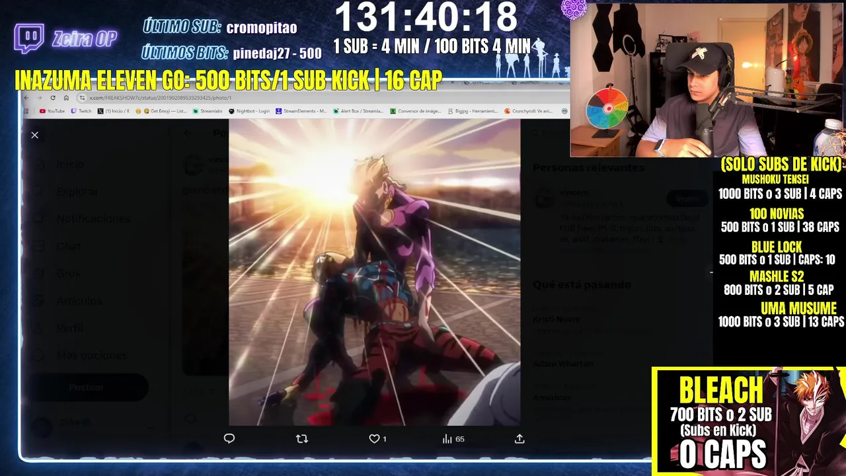Click the Americans trending topic
The height and width of the screenshot is (476, 846).
(553, 397)
